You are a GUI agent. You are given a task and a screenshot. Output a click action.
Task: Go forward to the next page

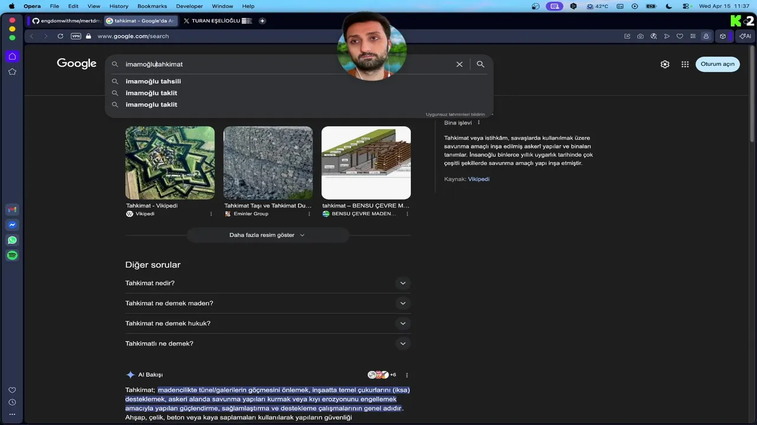point(46,36)
